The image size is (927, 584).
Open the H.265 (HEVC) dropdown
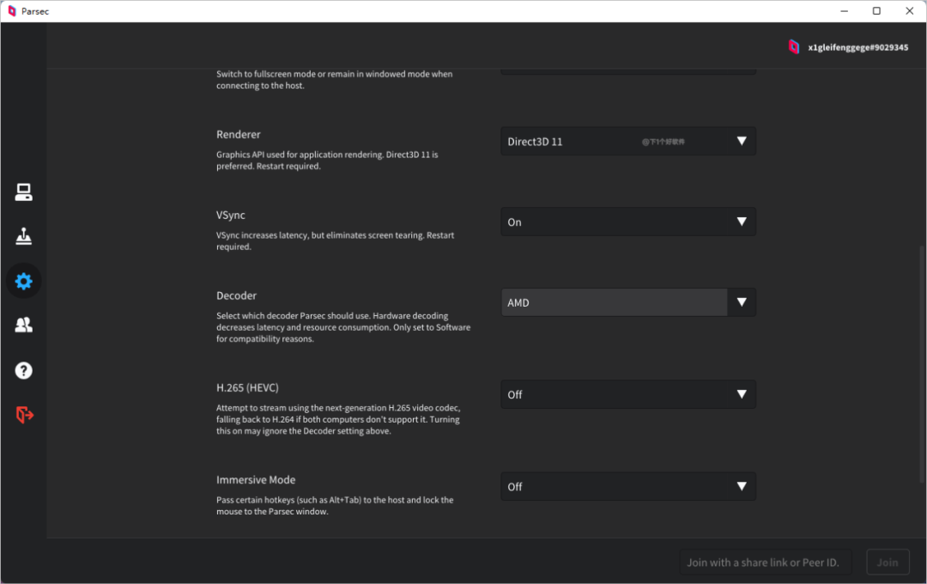[627, 394]
